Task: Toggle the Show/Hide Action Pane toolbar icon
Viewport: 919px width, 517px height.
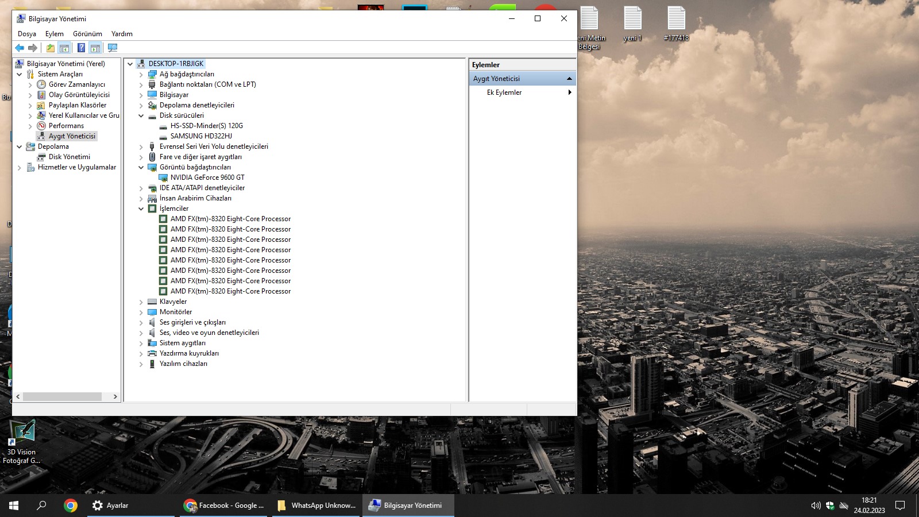Action: 95,48
